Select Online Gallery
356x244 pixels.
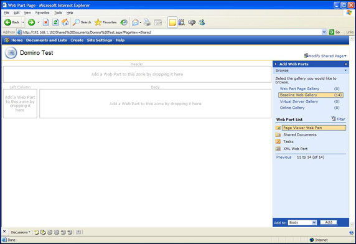coord(292,108)
